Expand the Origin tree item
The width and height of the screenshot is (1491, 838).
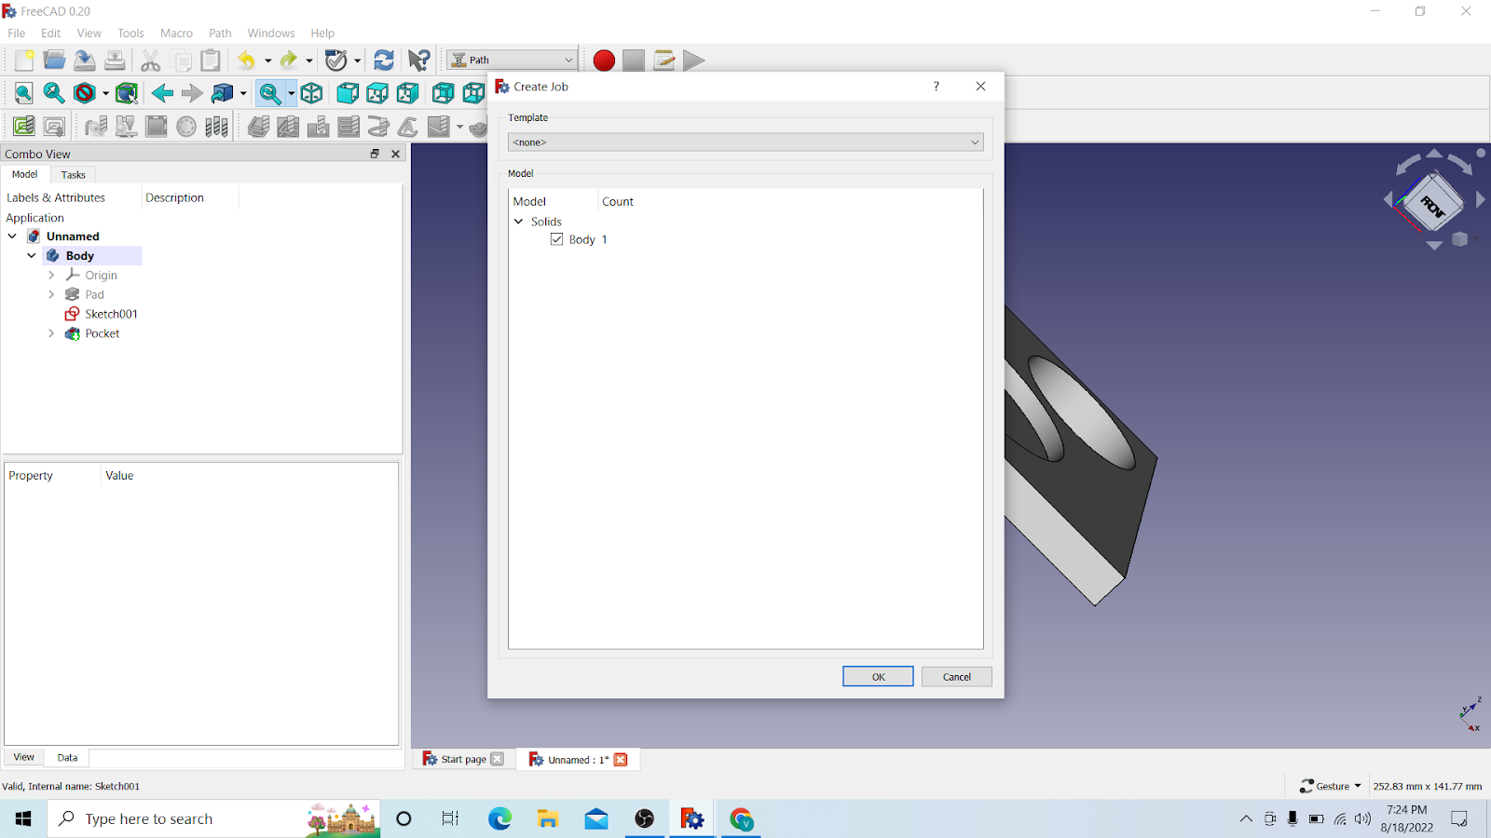(51, 276)
